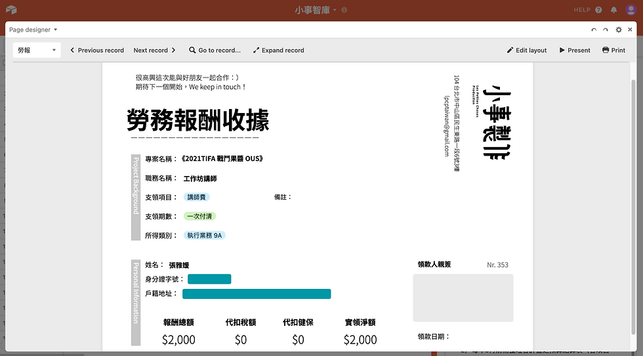
Task: Go to Next record
Action: pos(154,50)
